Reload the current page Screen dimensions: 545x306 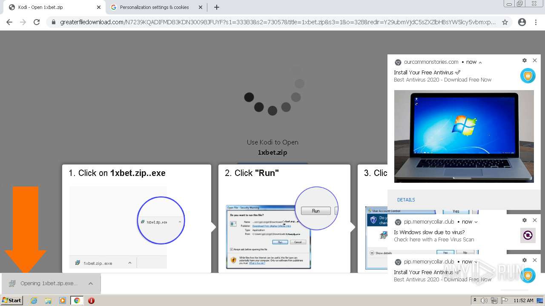[x=37, y=22]
